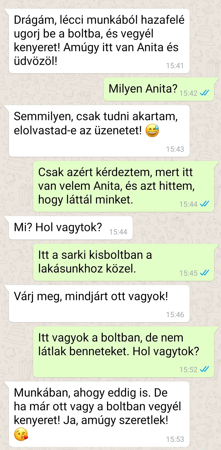Select the 'Várj meg, mindjárt ott vagyok!' bubble
The image size is (221, 450).
point(99,303)
